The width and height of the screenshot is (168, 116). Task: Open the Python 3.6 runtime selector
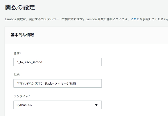tap(58, 105)
